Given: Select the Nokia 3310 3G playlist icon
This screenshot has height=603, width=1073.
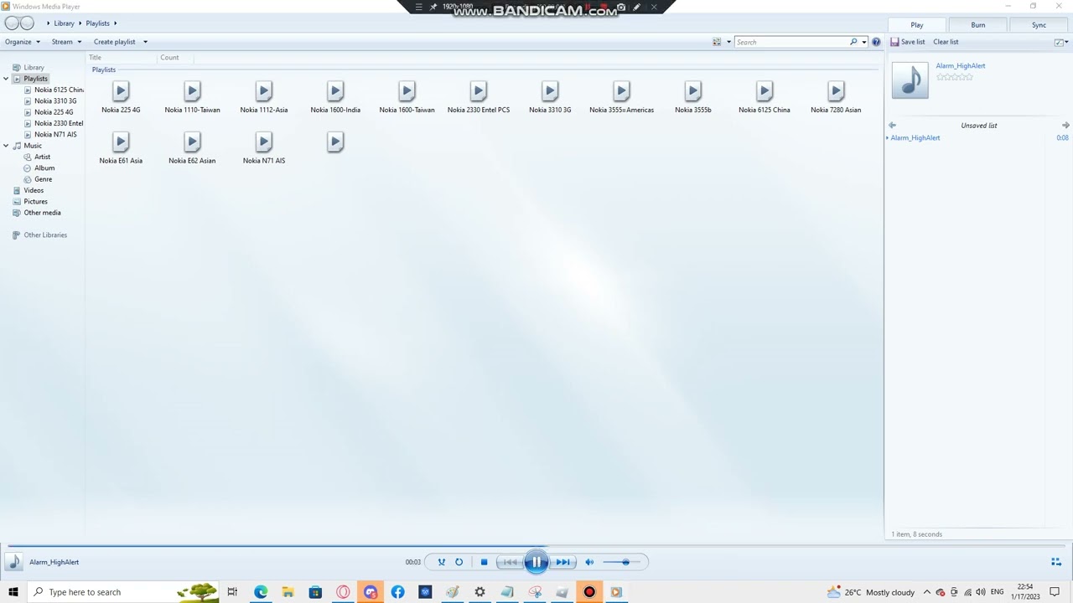Looking at the screenshot, I should click(x=550, y=90).
